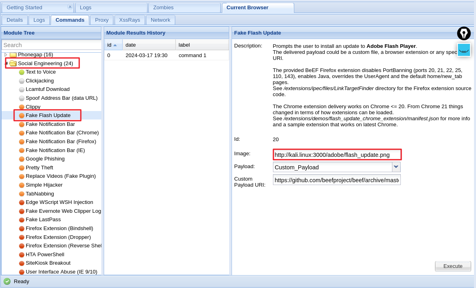Image resolution: width=476 pixels, height=288 pixels.
Task: Open the Proxy sub-tab
Action: tap(102, 20)
